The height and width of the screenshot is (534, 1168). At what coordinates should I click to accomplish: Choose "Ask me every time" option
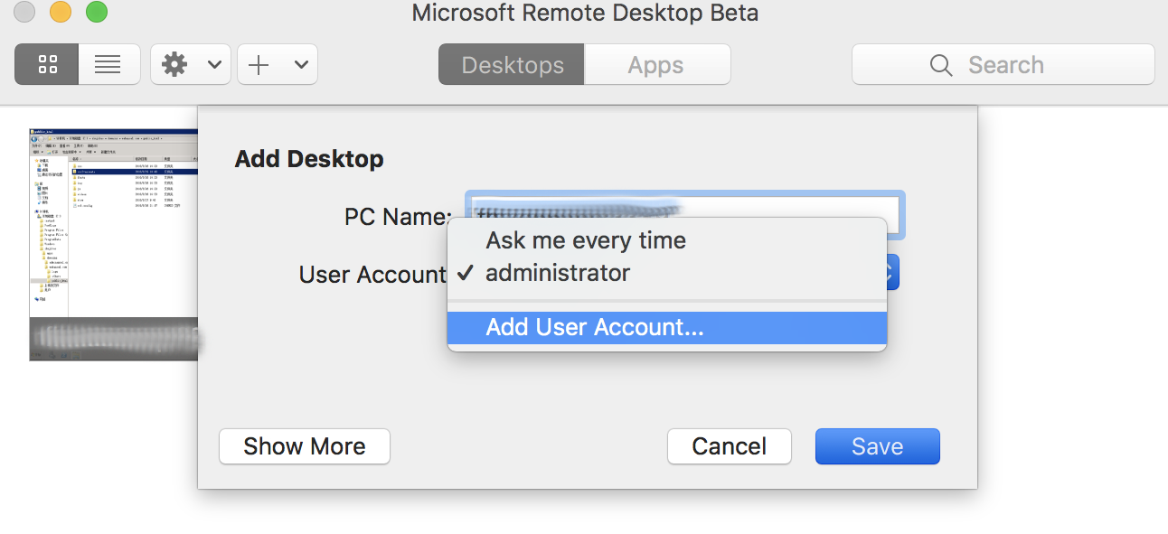586,240
